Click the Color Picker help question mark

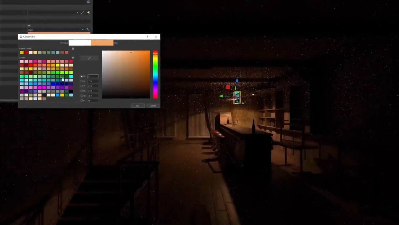point(147,37)
